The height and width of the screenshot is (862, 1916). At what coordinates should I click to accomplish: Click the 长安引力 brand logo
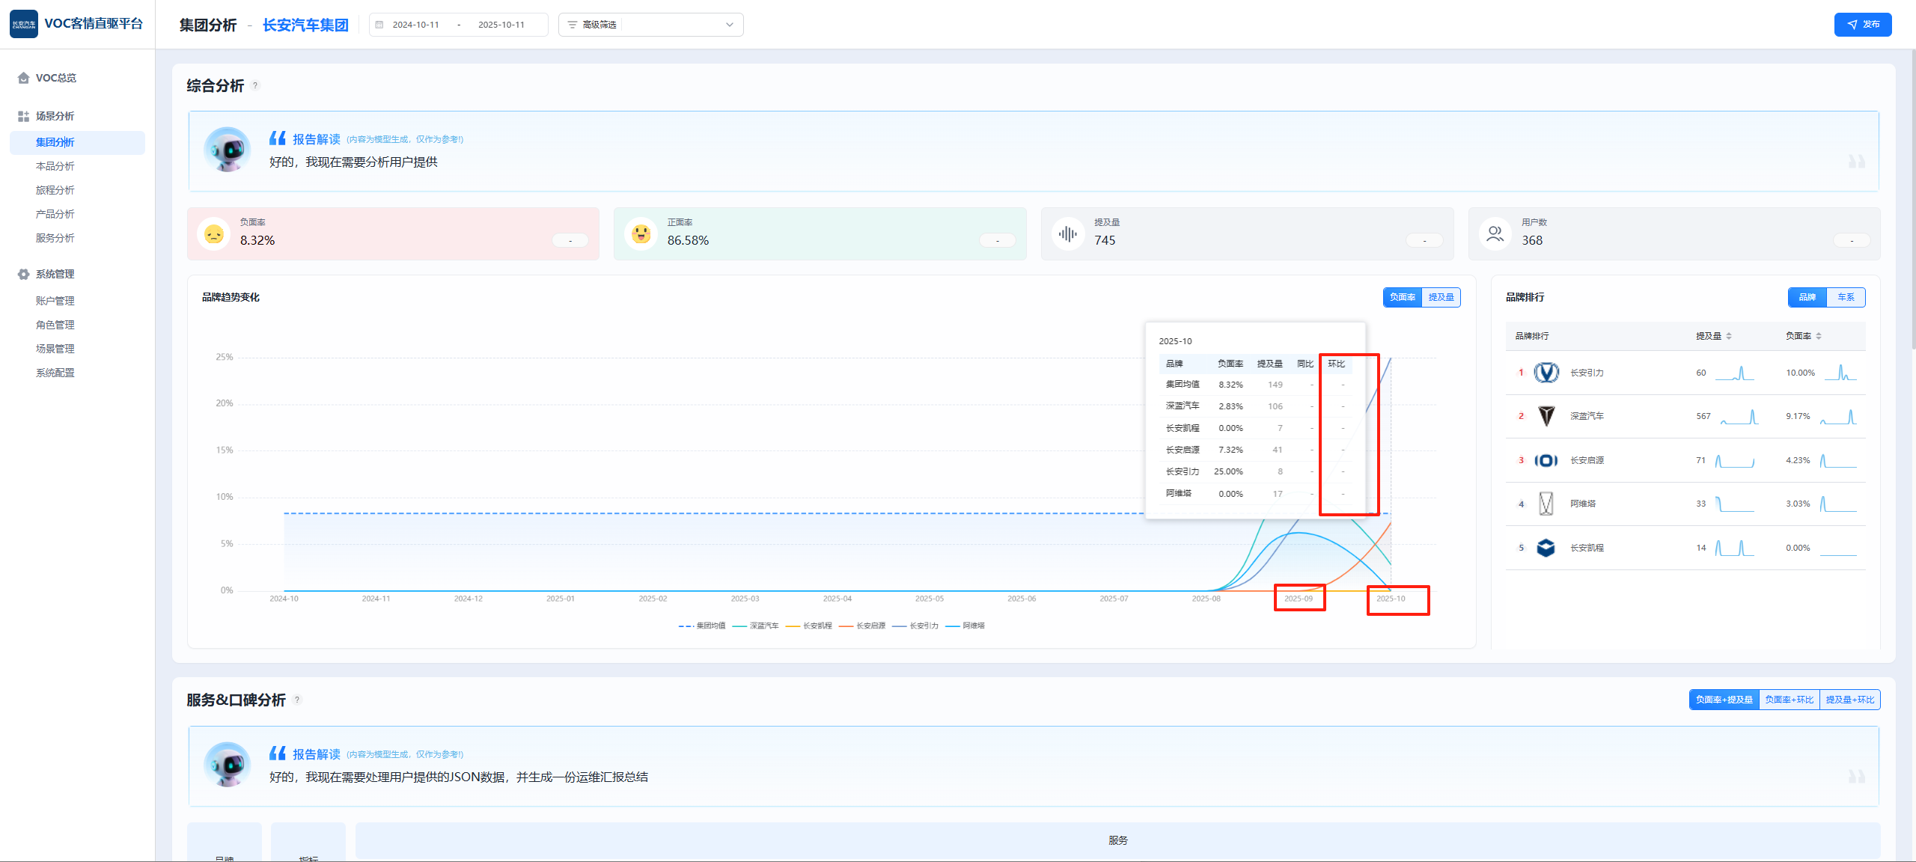pos(1546,373)
